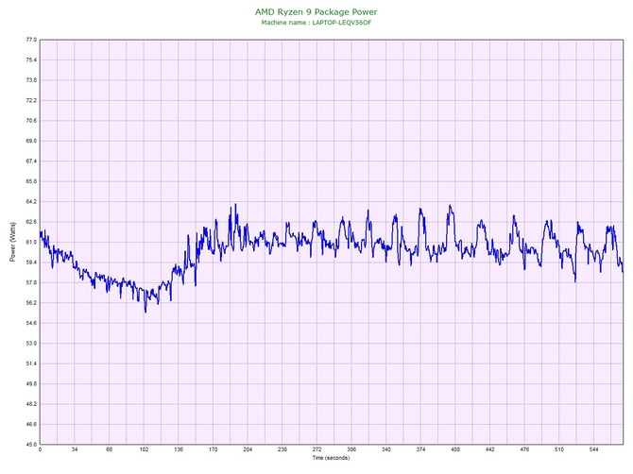
Task: Pick the 46.6 power axis tick
Action: [x=31, y=424]
